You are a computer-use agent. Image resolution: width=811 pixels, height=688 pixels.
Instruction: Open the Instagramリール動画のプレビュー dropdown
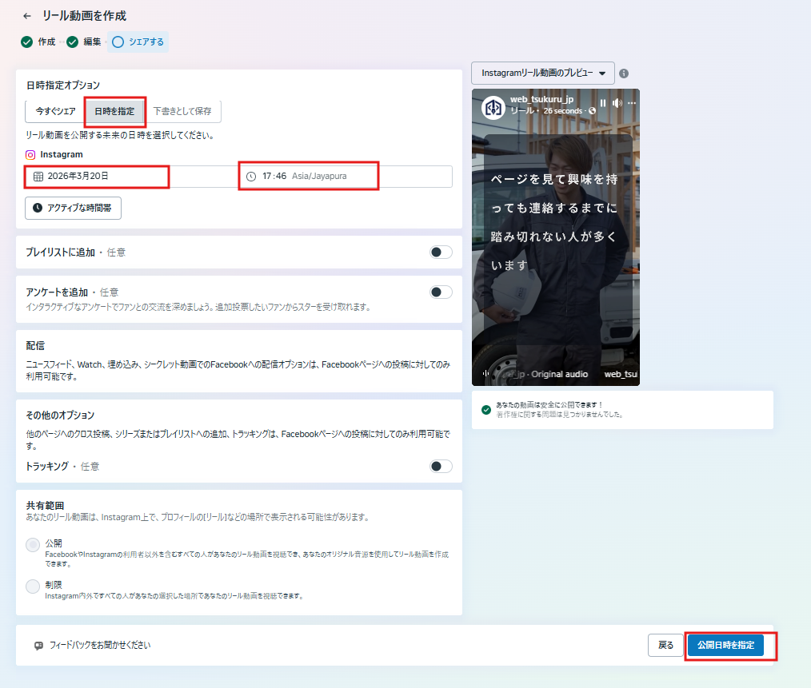coord(543,73)
